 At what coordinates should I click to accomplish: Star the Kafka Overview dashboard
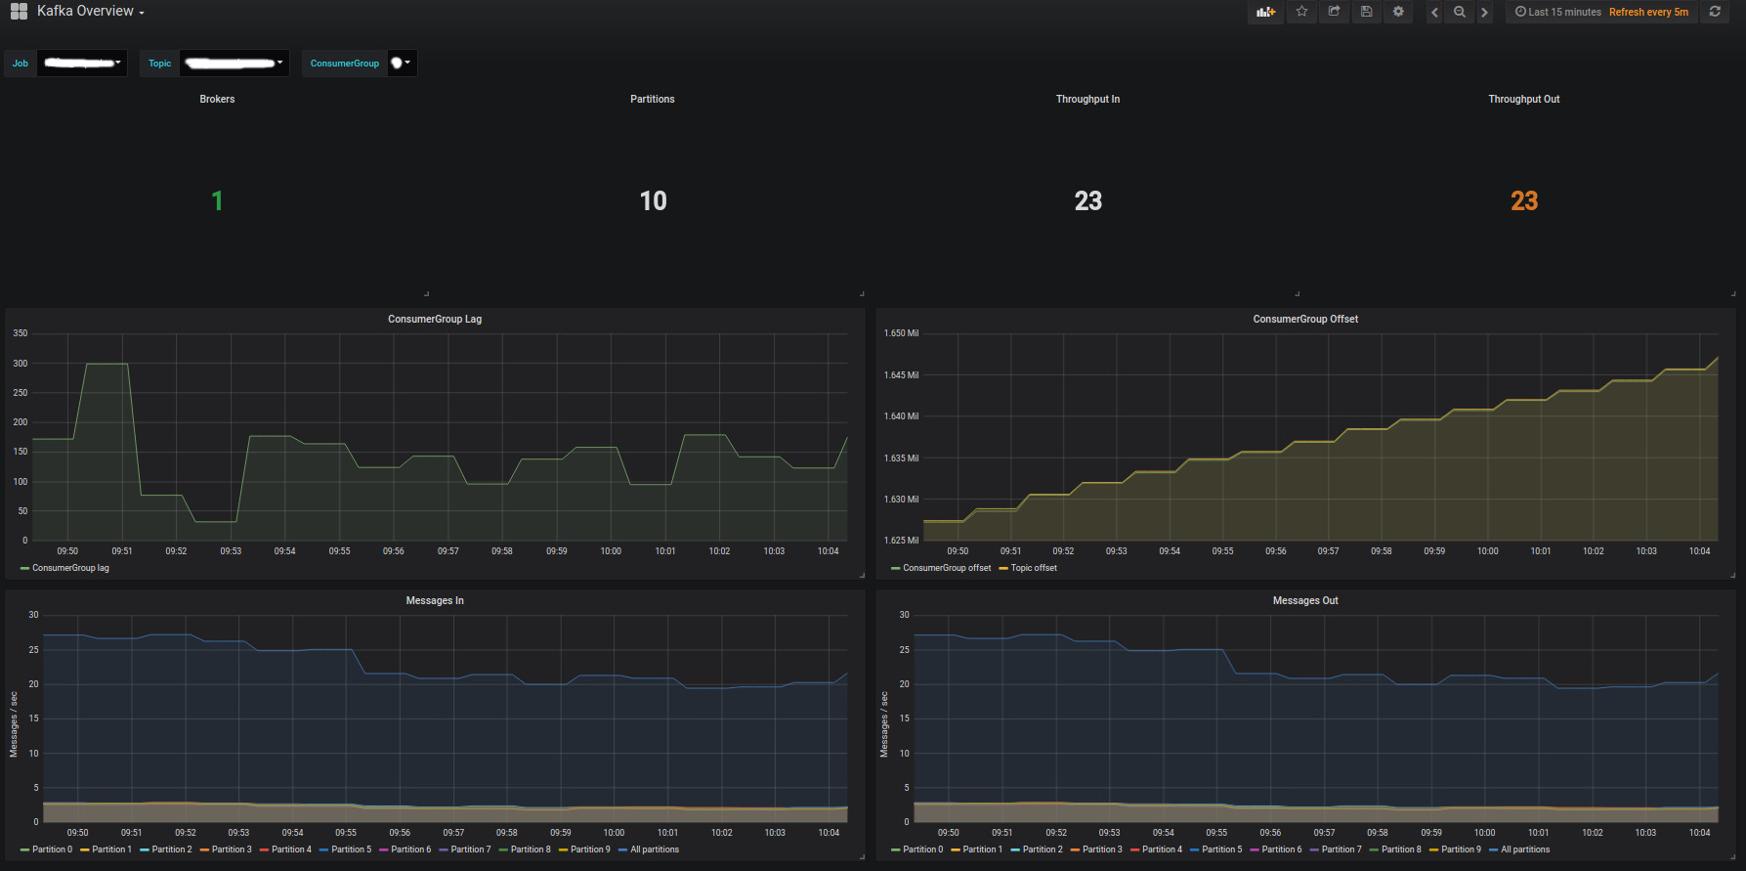(1301, 12)
